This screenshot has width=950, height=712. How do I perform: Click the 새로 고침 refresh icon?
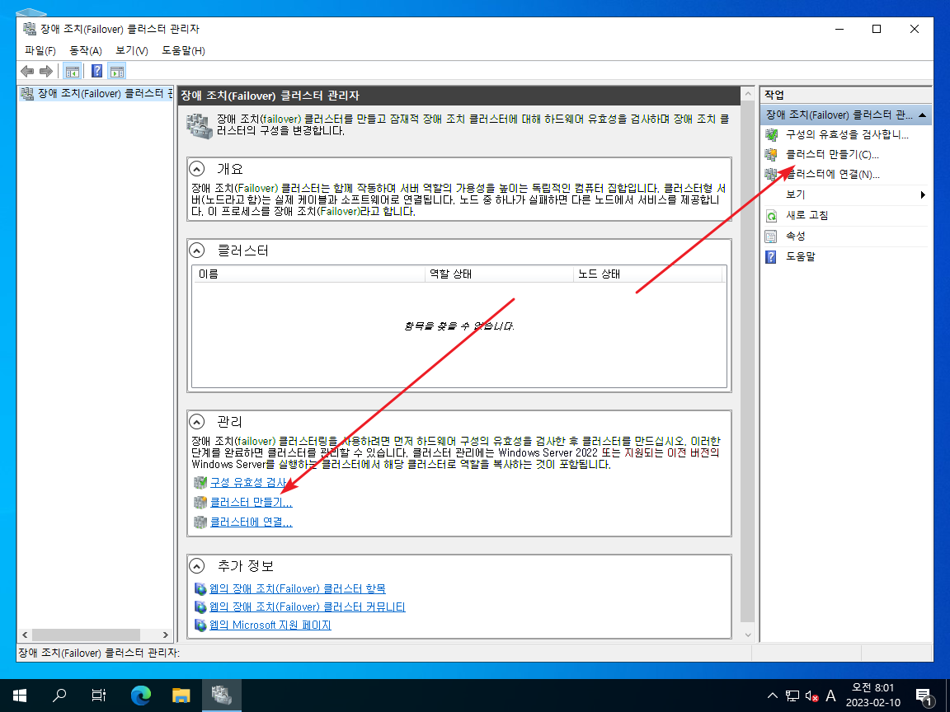click(x=771, y=216)
